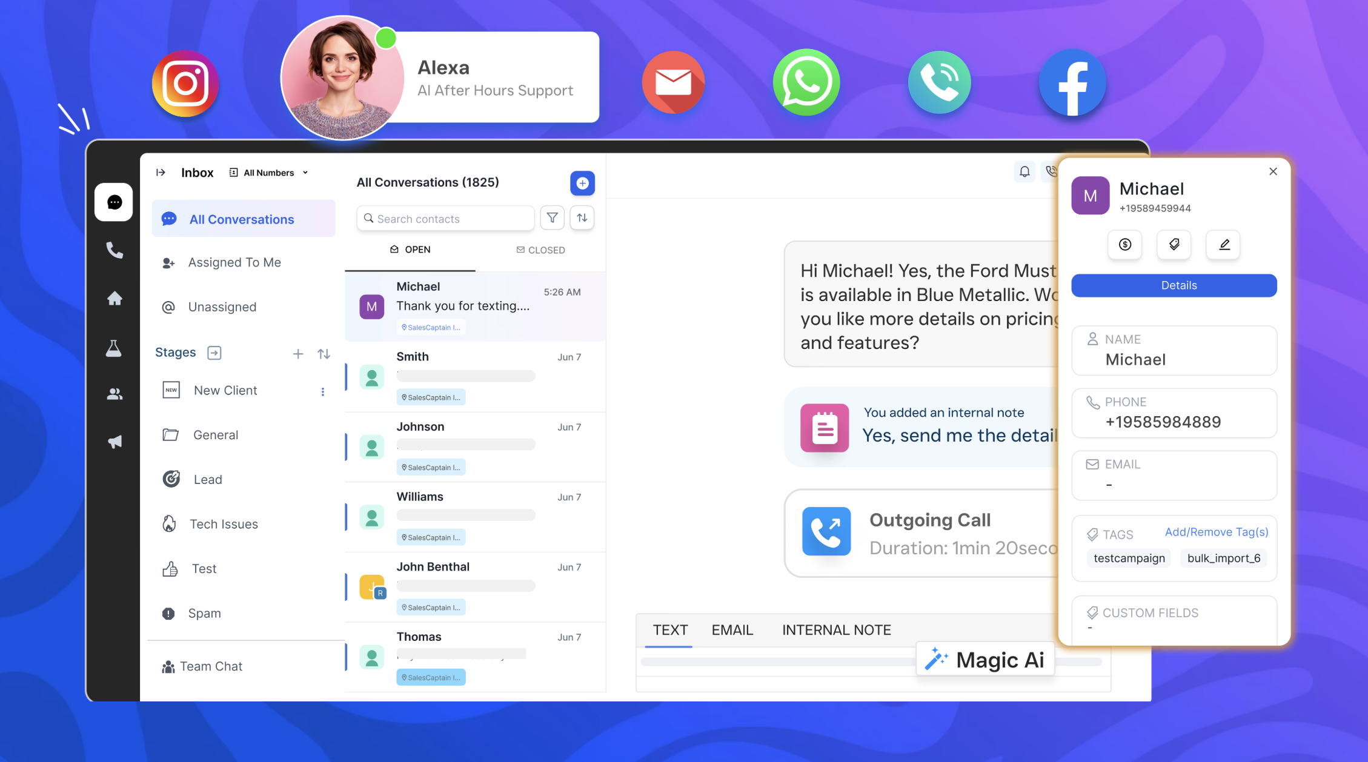
Task: Click the filter funnel icon
Action: tap(552, 218)
